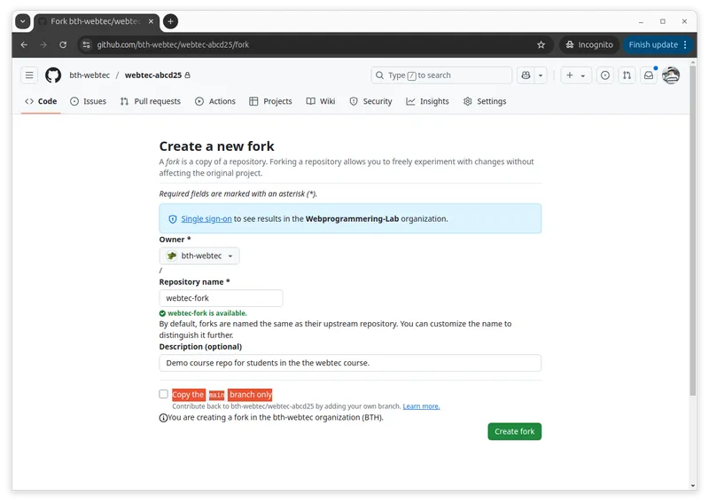This screenshot has height=504, width=709.
Task: Open the pull requests icon in header
Action: [x=627, y=75]
